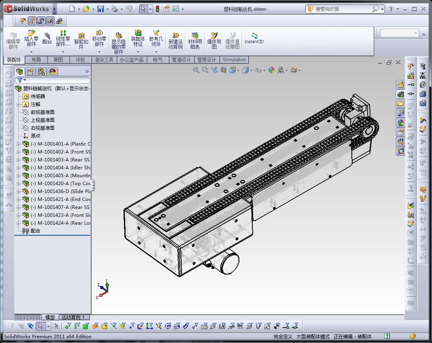The height and width of the screenshot is (343, 432).
Task: Switch to the PropertyManager tab icon
Action: pyautogui.click(x=30, y=72)
